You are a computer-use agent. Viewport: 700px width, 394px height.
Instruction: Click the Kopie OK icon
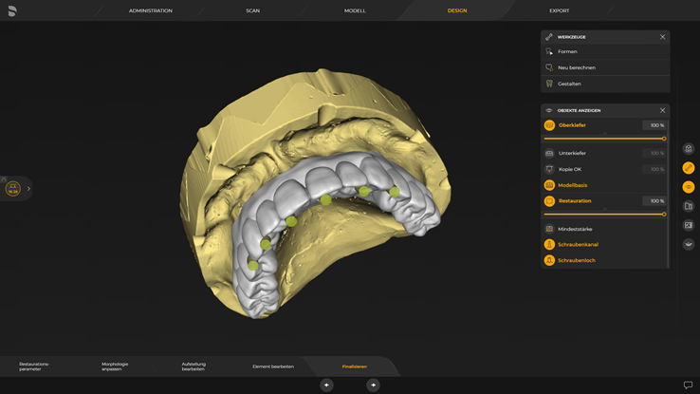click(x=549, y=169)
